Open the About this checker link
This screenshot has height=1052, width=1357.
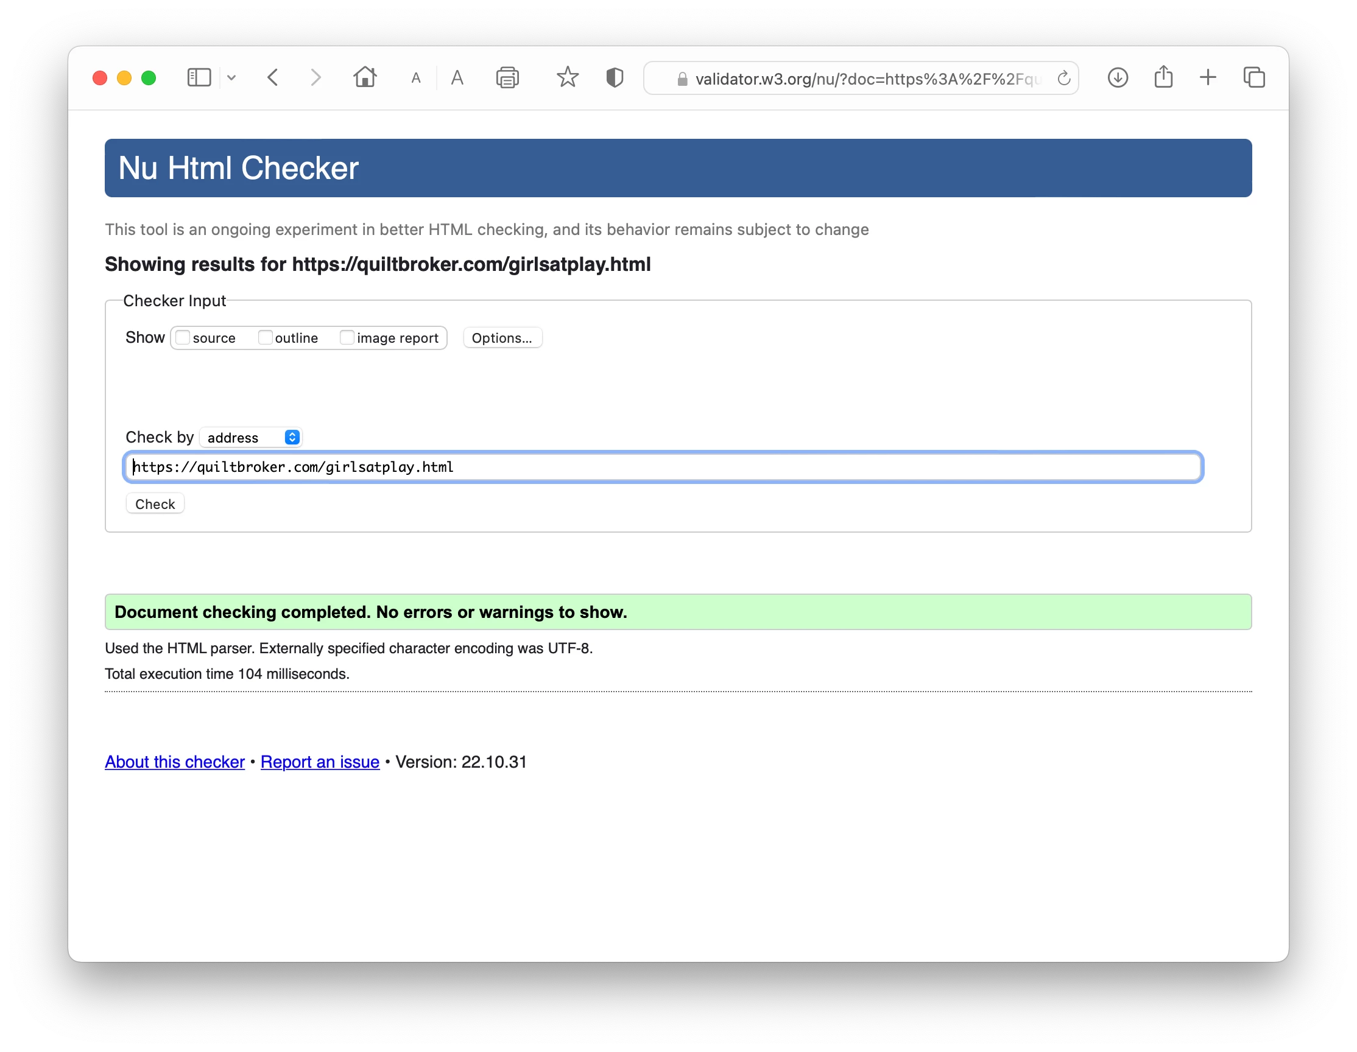[175, 762]
